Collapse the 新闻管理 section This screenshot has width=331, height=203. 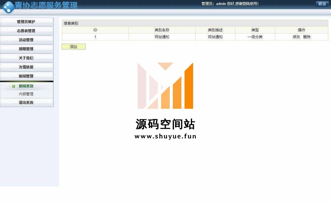point(26,76)
